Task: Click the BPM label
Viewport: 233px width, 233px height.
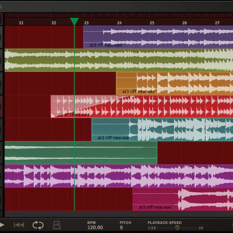Action: (x=91, y=223)
